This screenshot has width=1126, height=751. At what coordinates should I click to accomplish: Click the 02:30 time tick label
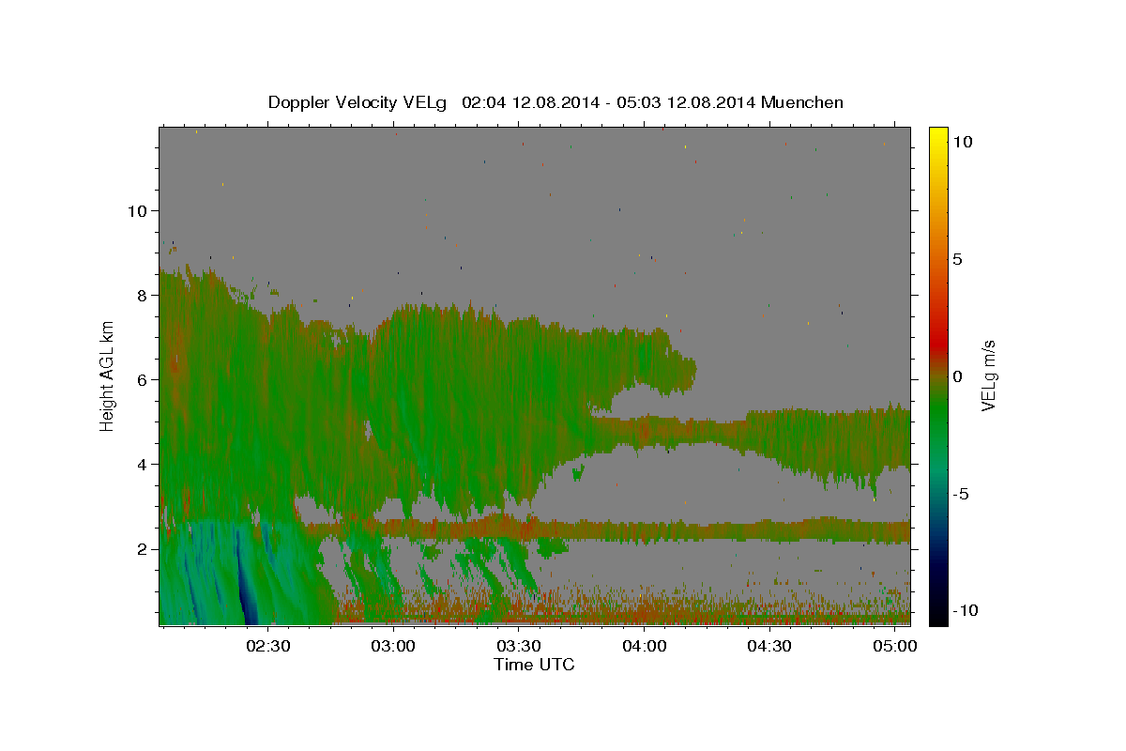pos(267,646)
